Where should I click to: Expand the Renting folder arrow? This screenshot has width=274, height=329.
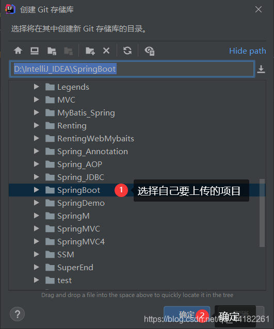click(37, 125)
